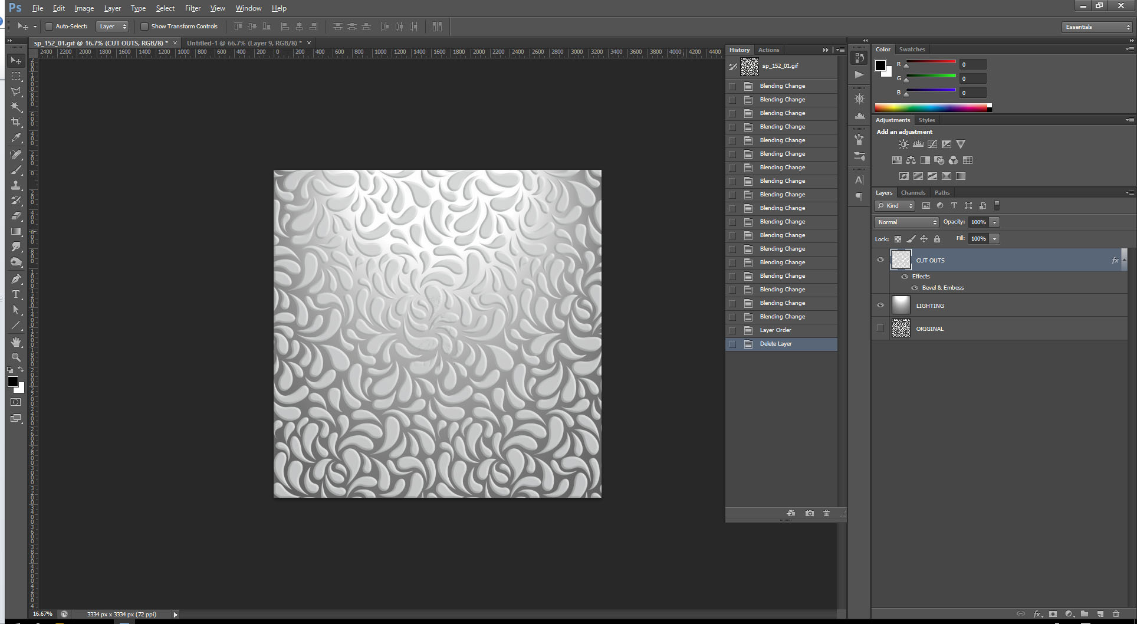The height and width of the screenshot is (624, 1137).
Task: Enable Show Transform Controls checkbox
Action: (x=144, y=27)
